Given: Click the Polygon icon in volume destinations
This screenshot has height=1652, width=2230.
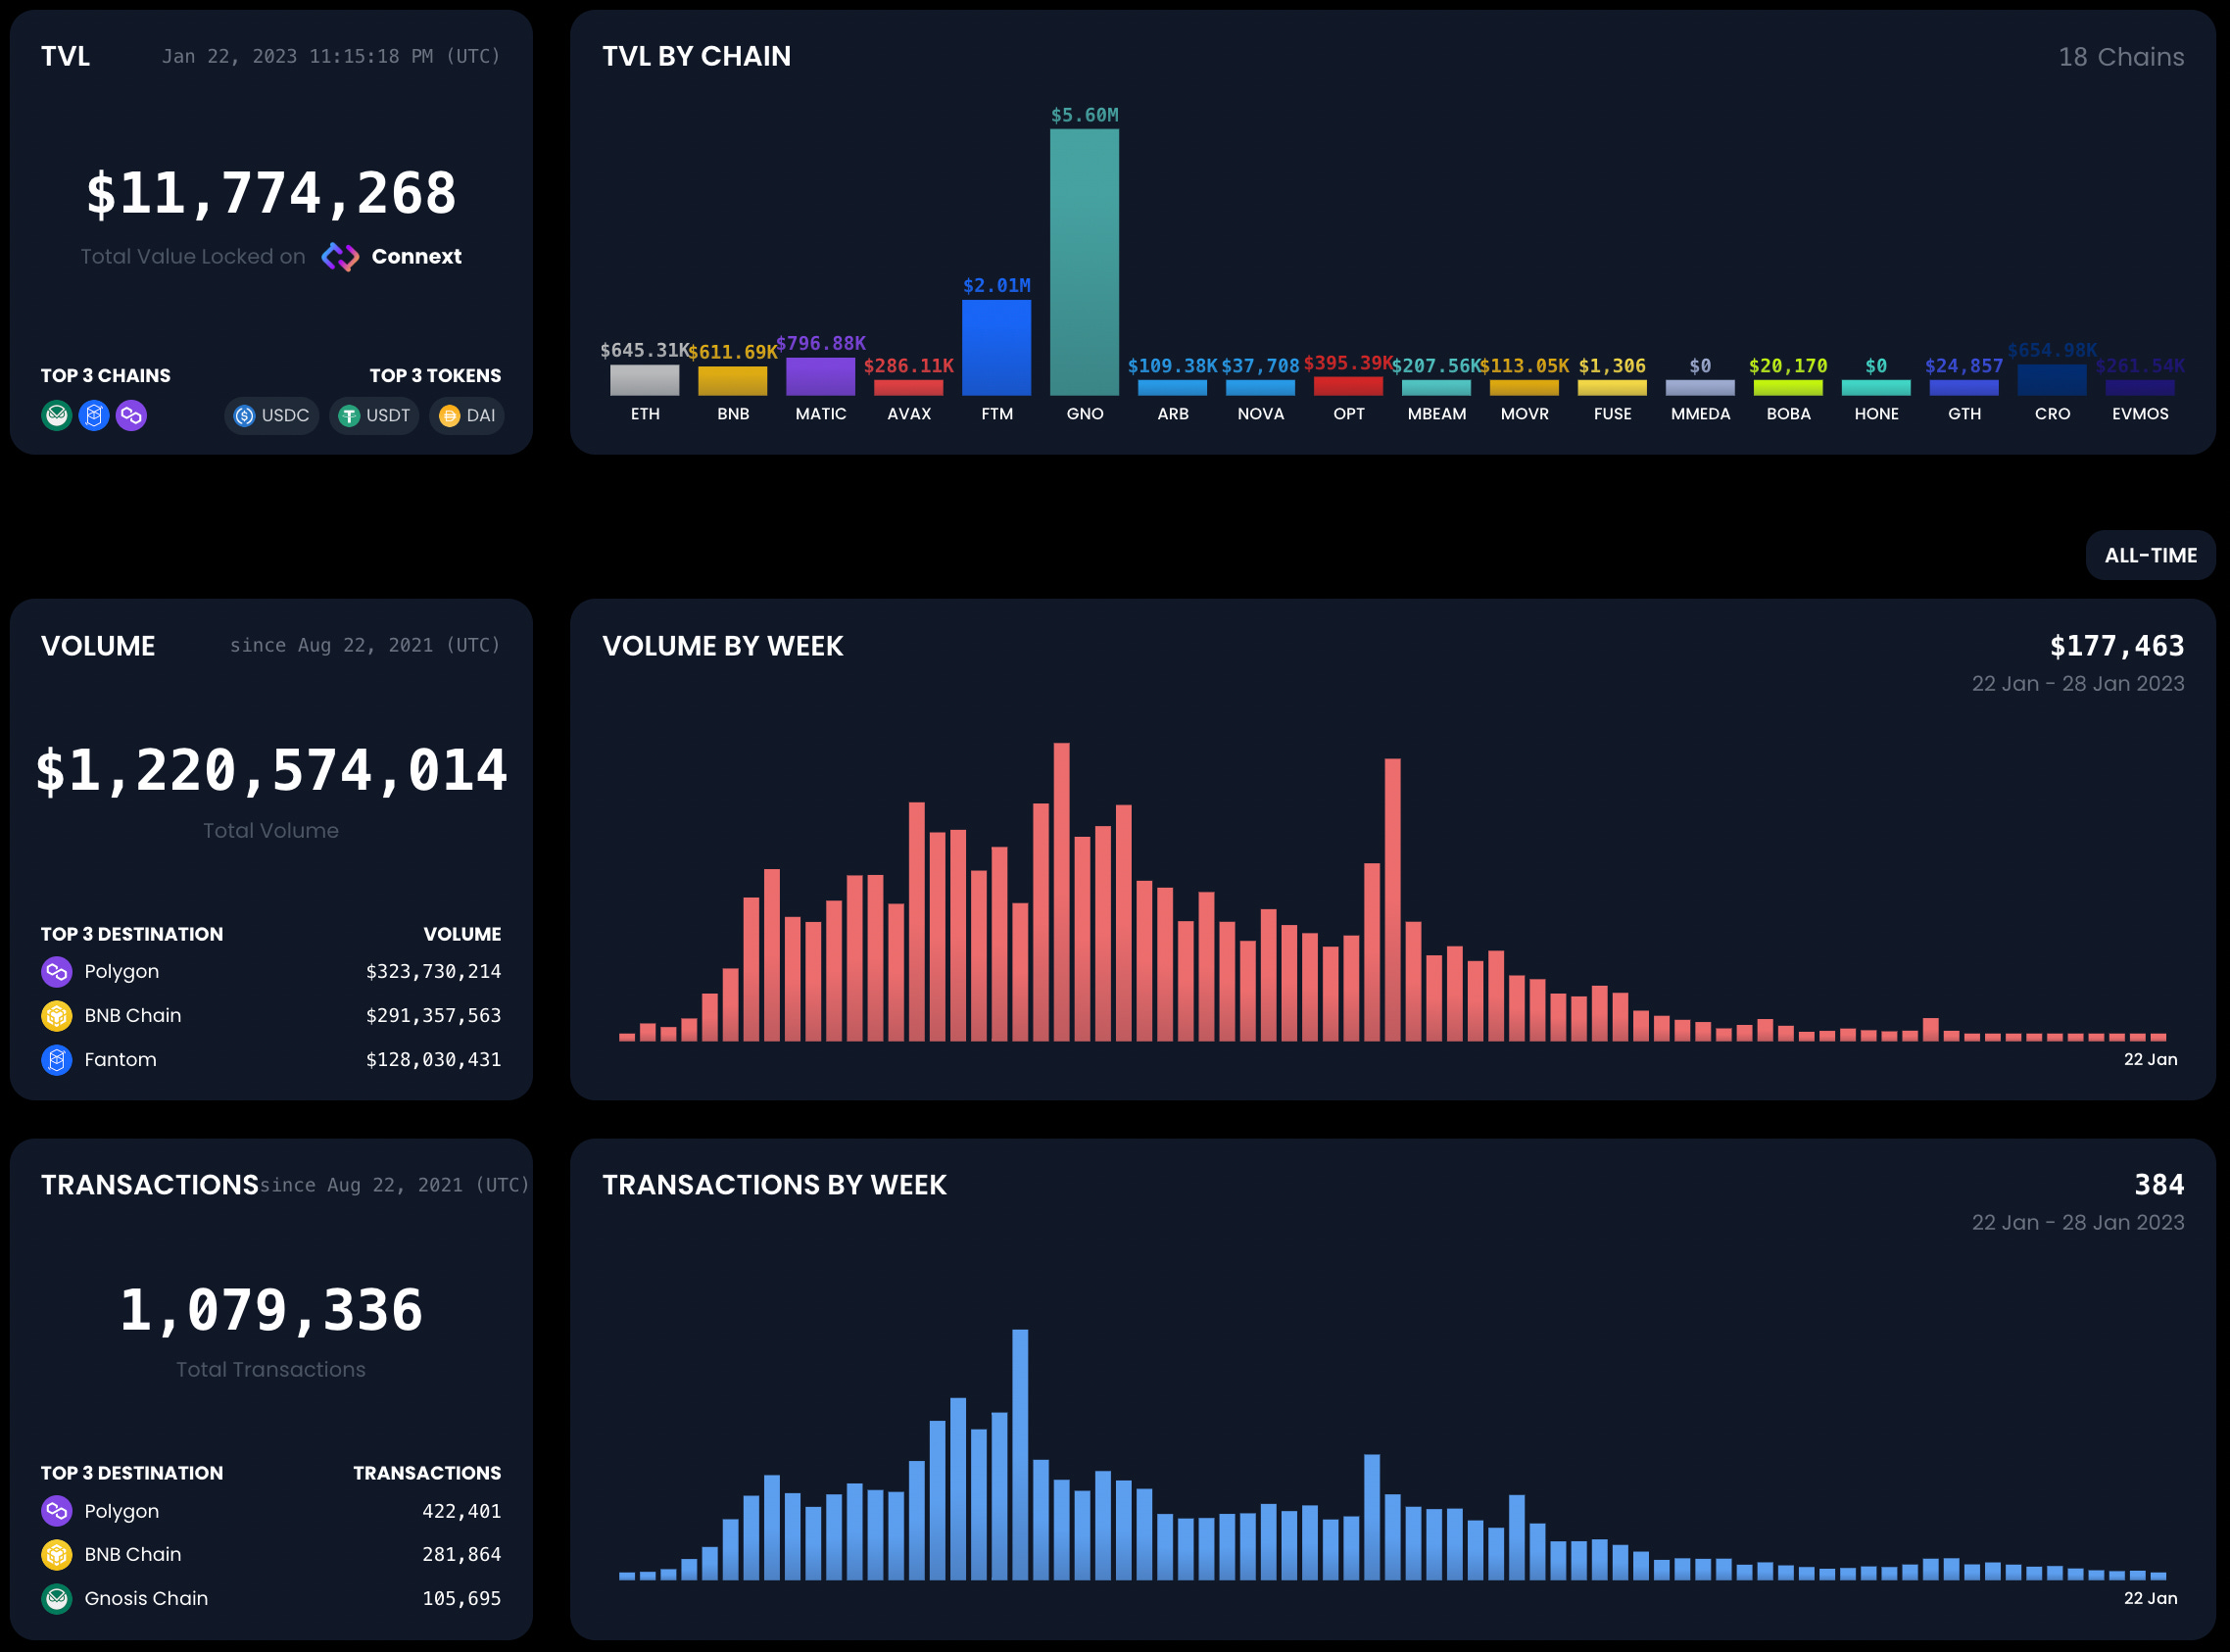Looking at the screenshot, I should (57, 971).
